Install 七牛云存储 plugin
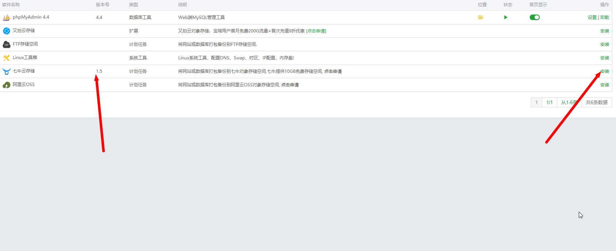The width and height of the screenshot is (616, 251). (605, 71)
